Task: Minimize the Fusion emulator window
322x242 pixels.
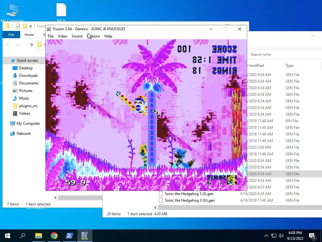Action: point(211,29)
